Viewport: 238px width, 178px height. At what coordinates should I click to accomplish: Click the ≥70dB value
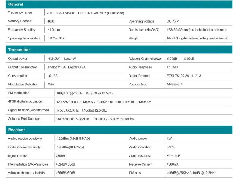click(x=60, y=156)
